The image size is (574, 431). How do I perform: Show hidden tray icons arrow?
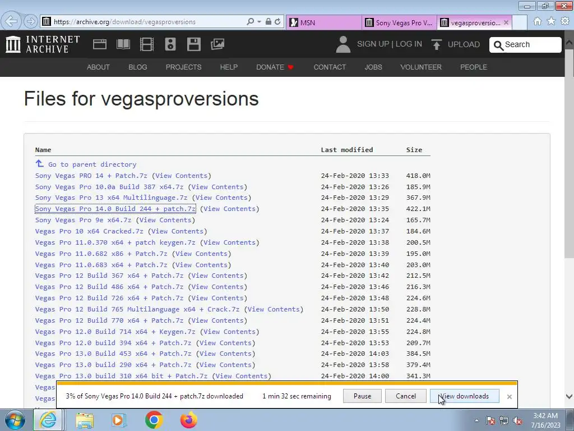tap(476, 421)
